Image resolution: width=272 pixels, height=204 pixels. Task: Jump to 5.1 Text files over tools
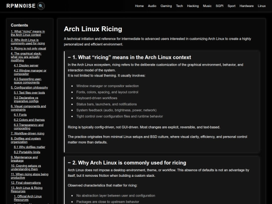(29, 93)
